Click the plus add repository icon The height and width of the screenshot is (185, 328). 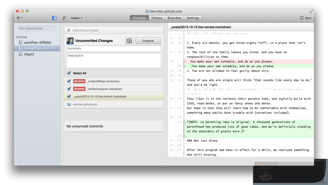pos(18,18)
